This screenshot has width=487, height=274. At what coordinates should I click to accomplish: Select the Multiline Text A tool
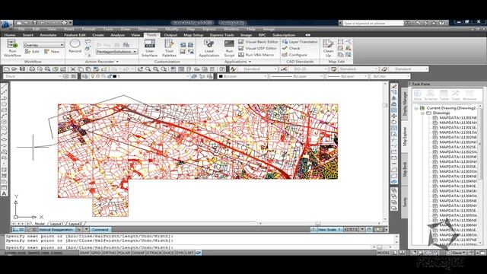coord(4,193)
